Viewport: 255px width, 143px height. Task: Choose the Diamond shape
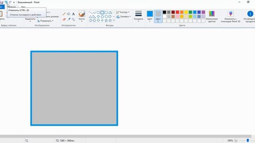tap(98, 17)
